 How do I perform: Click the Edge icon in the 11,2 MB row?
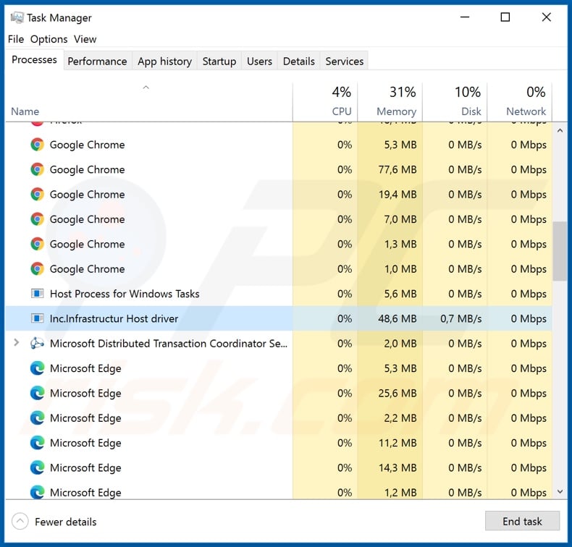(37, 443)
